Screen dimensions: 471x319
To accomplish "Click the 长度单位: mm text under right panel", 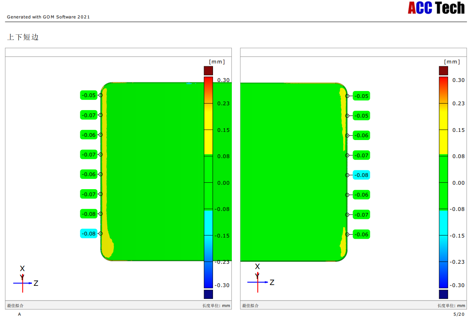I will [x=451, y=305].
